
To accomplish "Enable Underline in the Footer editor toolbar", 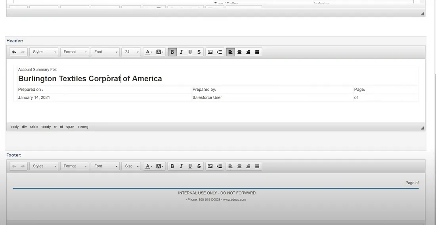I will click(190, 166).
